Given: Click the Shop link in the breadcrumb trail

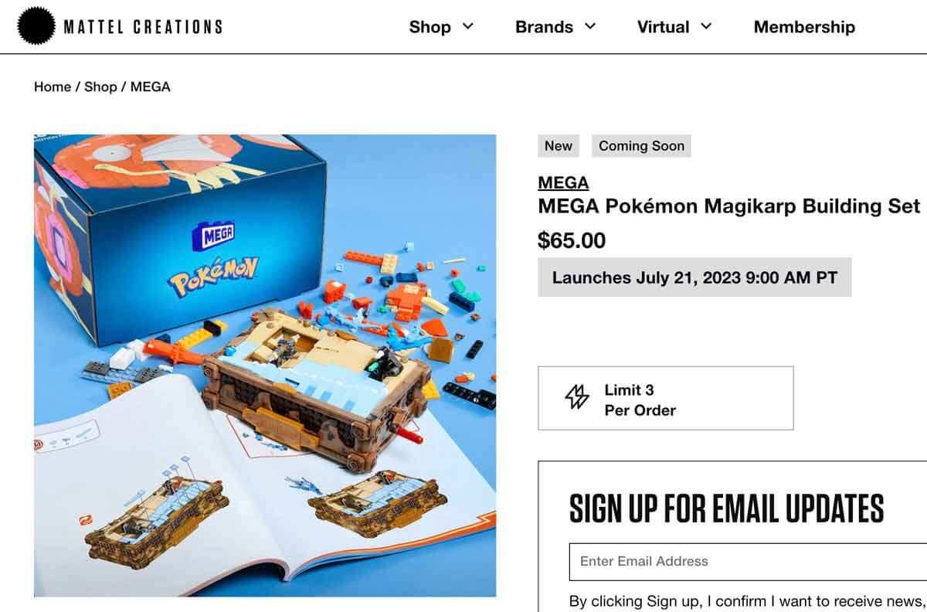Looking at the screenshot, I should [101, 87].
